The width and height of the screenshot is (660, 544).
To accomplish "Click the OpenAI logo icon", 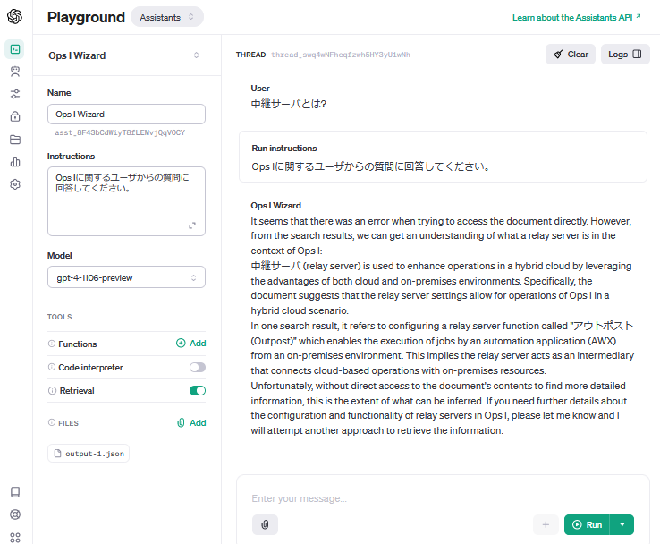I will [14, 16].
